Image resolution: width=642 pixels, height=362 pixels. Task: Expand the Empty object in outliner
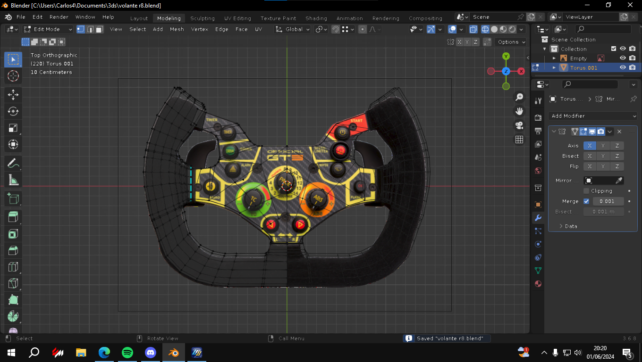pyautogui.click(x=554, y=58)
